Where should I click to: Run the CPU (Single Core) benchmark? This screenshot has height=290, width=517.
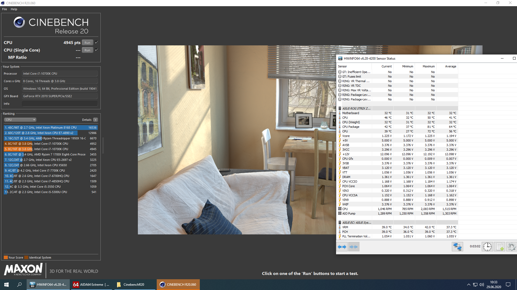click(x=88, y=50)
